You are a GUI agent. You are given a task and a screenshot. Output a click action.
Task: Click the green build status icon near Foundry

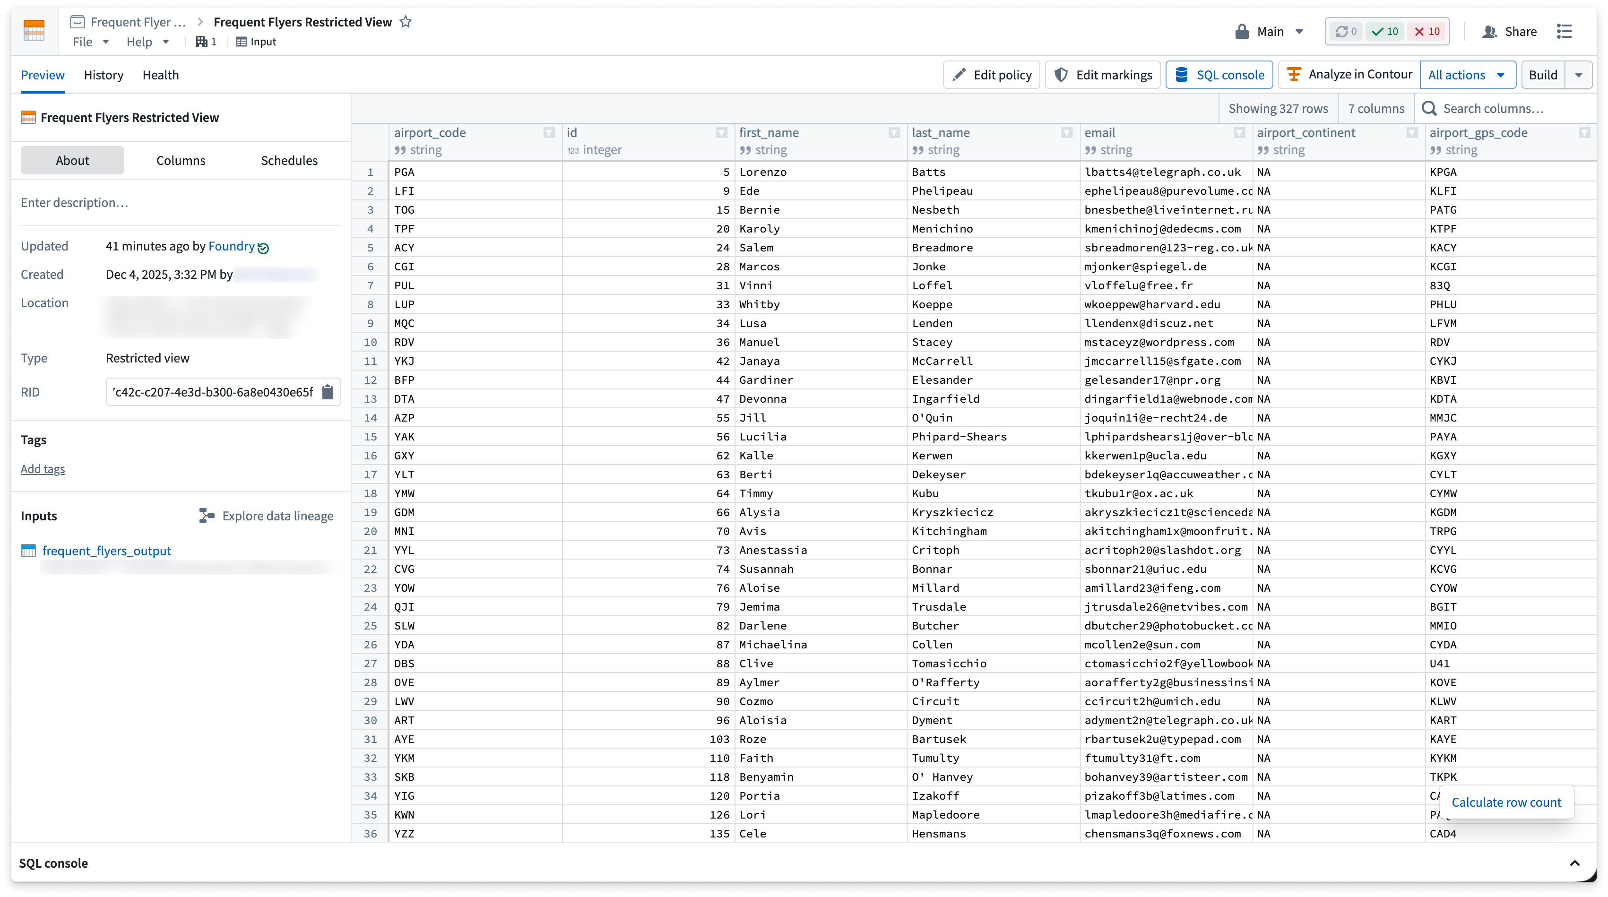[x=263, y=248]
